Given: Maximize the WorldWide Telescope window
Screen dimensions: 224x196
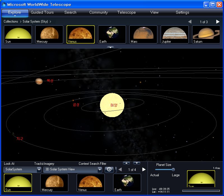Looking at the screenshot, I should [213, 5].
